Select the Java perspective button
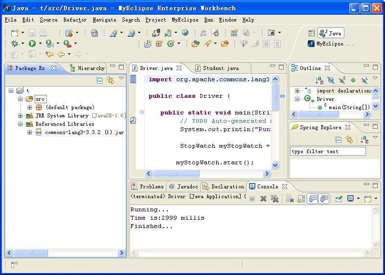The height and width of the screenshot is (275, 385). (331, 33)
